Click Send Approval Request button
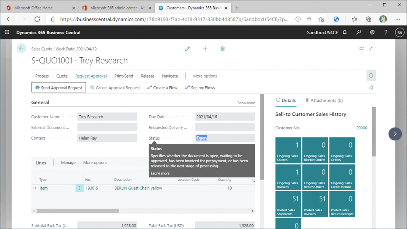This screenshot has height=229, width=407. click(59, 87)
